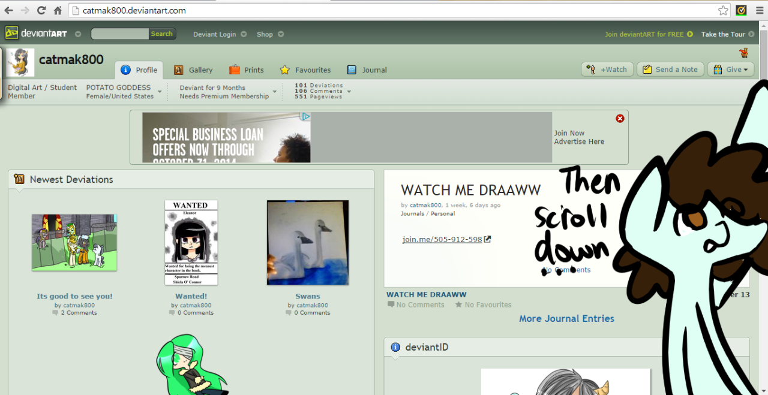
Task: Click the catmak800 username heading
Action: (x=71, y=60)
